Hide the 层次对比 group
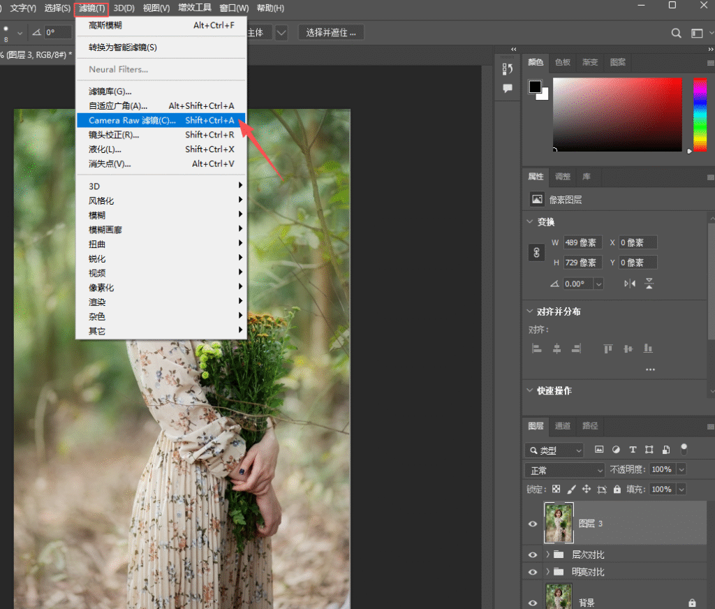The height and width of the screenshot is (609, 715). (533, 555)
